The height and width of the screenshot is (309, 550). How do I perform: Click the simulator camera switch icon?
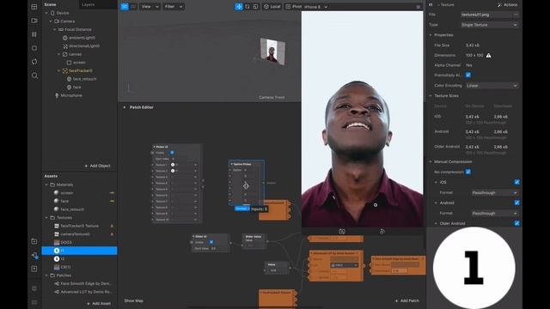[x=342, y=231]
